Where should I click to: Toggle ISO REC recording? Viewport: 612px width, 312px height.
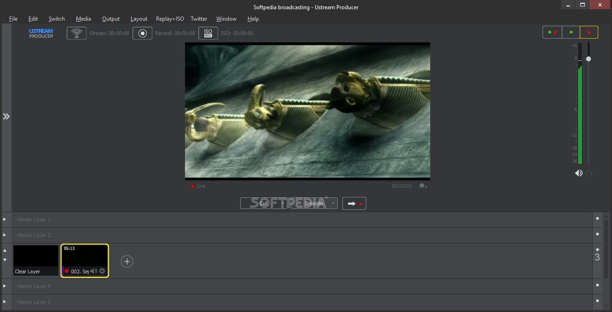pos(208,33)
